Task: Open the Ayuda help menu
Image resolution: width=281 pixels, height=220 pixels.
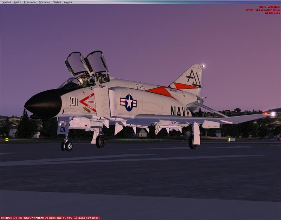Action: [x=68, y=2]
